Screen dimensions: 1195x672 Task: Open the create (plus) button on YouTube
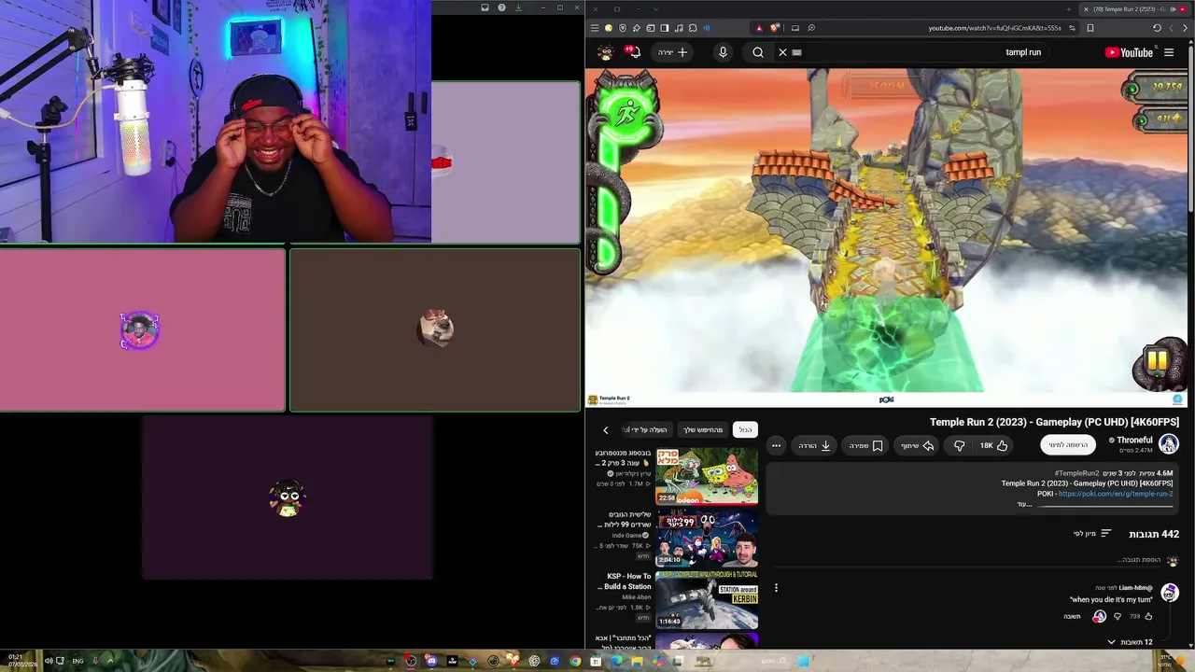click(x=672, y=52)
